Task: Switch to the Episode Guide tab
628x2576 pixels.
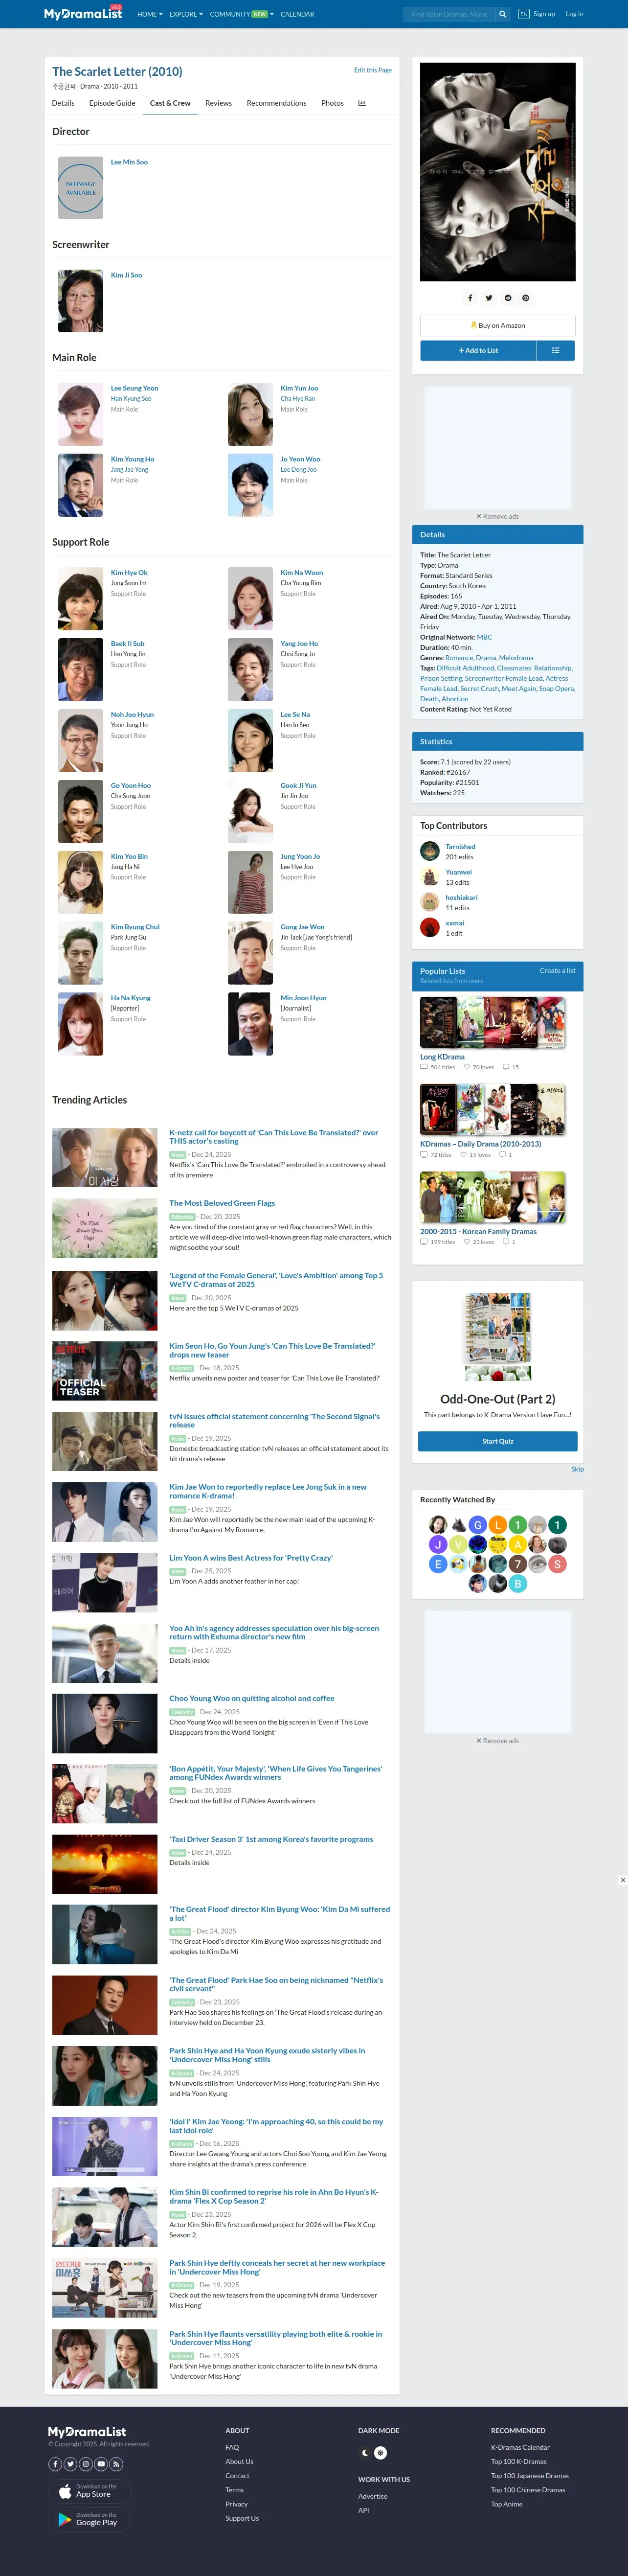Action: click(112, 103)
